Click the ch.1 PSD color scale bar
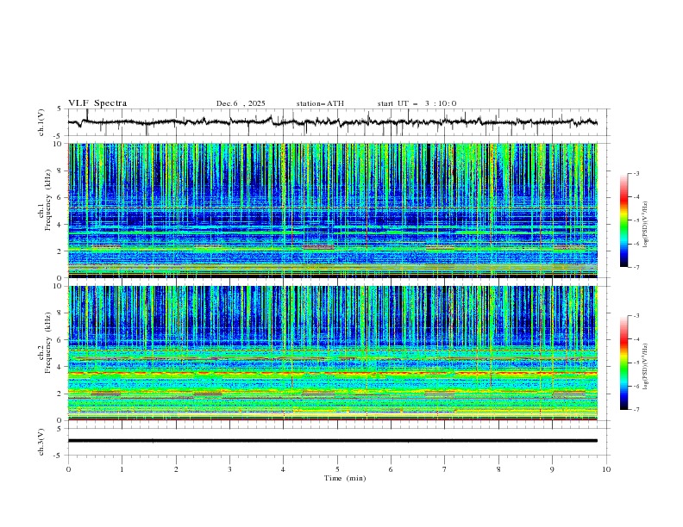This screenshot has height=527, width=683. pyautogui.click(x=624, y=220)
